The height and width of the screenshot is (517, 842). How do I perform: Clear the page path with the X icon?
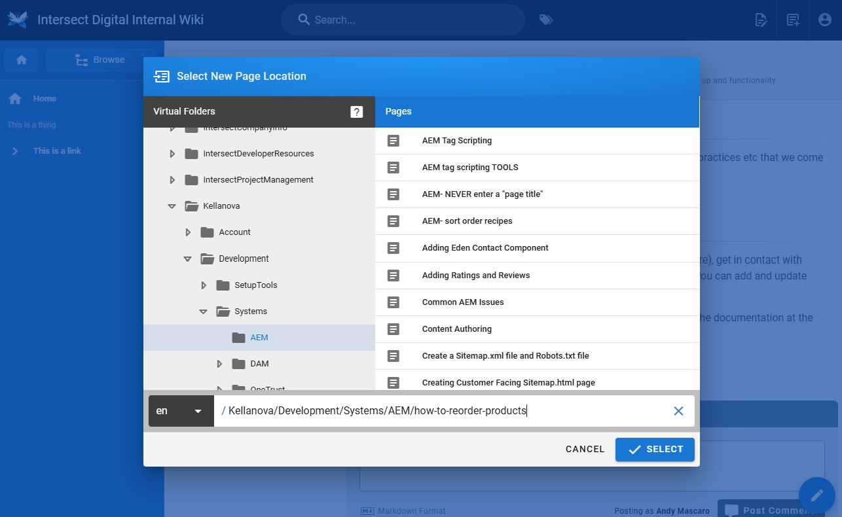pyautogui.click(x=678, y=411)
